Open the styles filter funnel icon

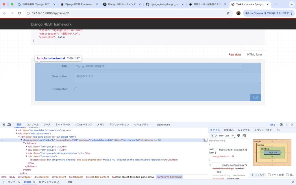[x=212, y=136]
